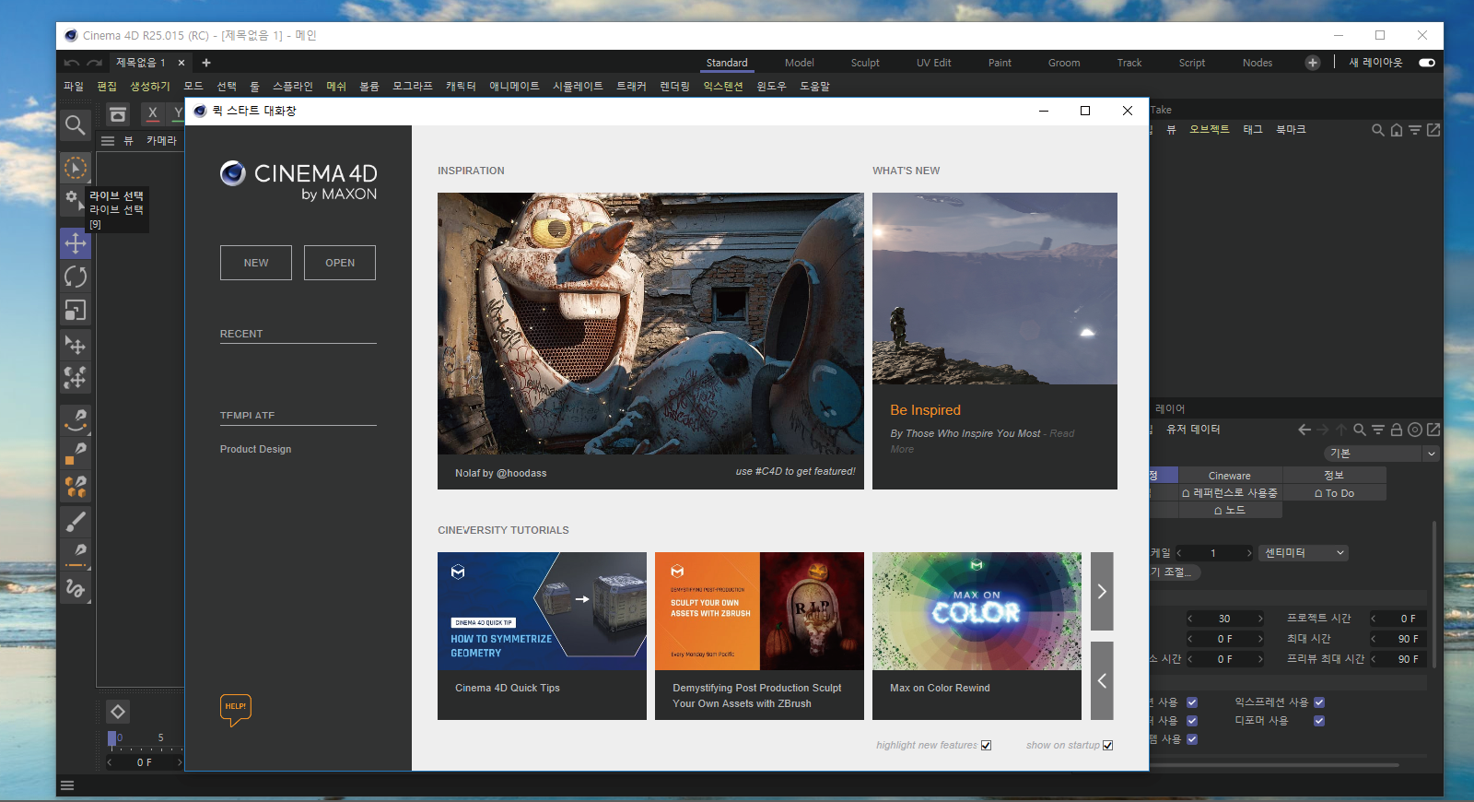The image size is (1474, 802).
Task: Add a layout with the circled plus icon
Action: (x=1313, y=63)
